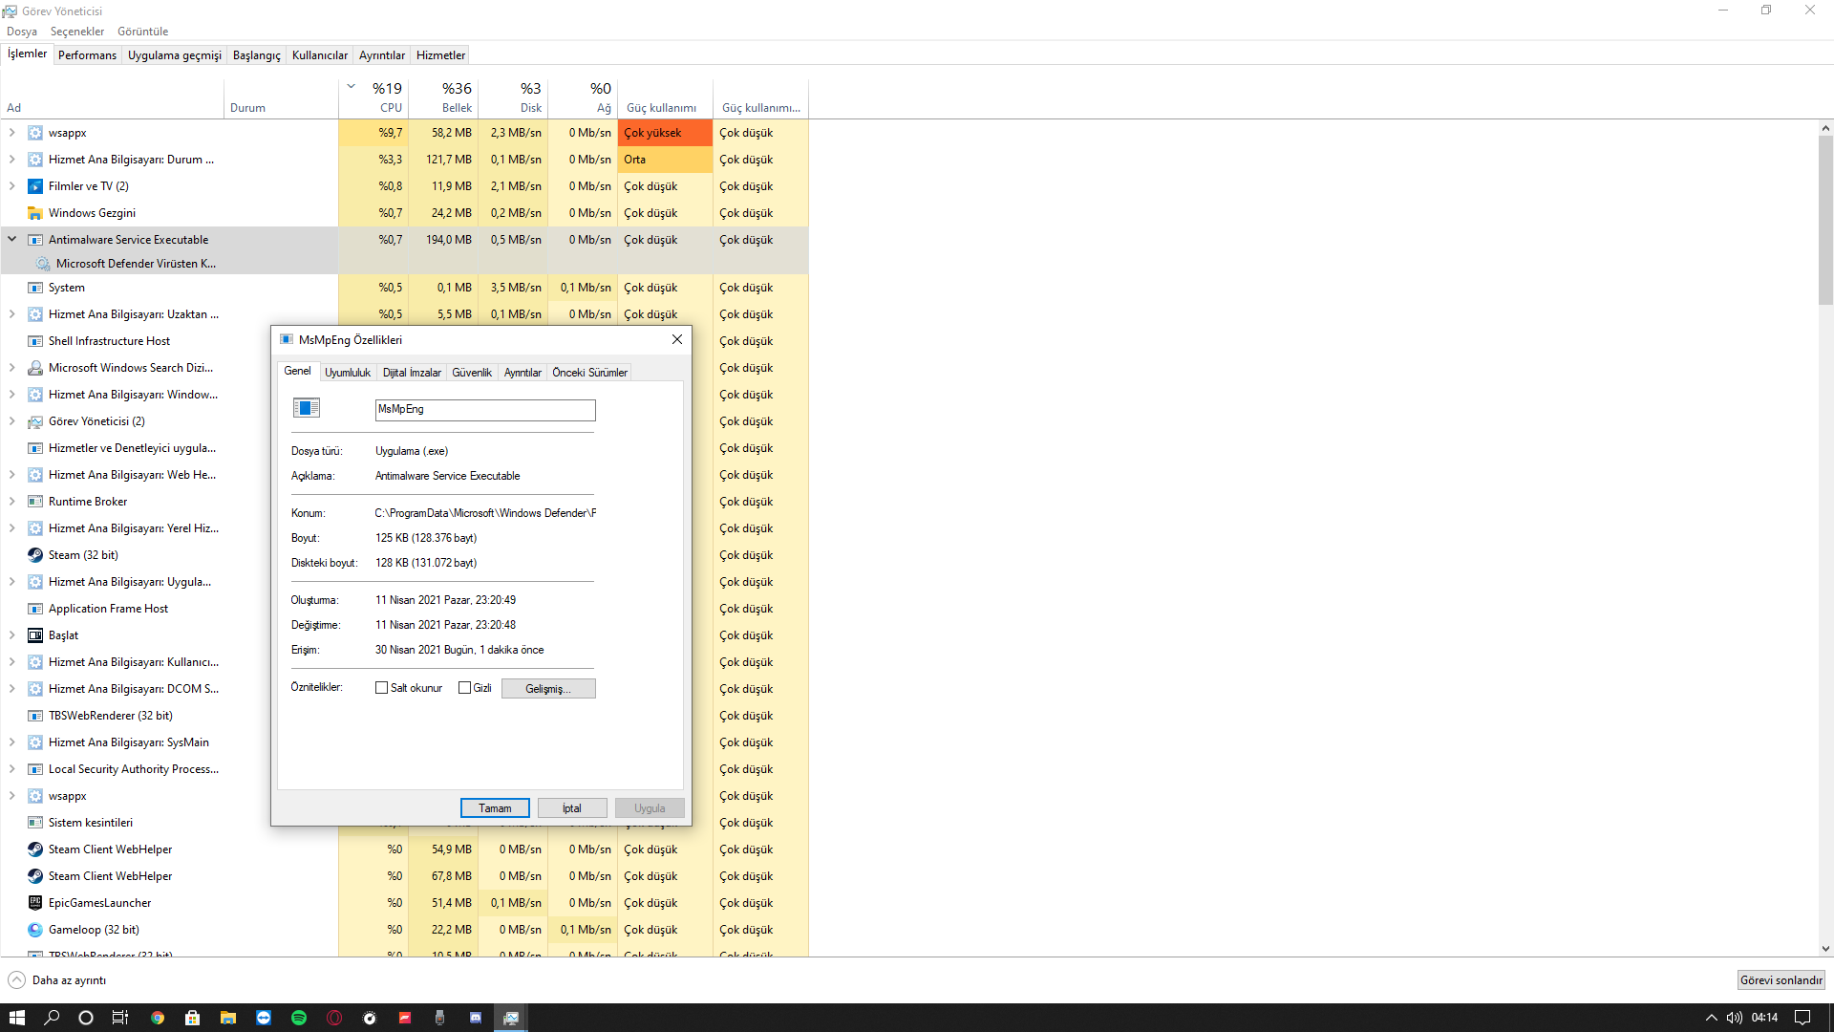Enable the Salt okunur checkbox
This screenshot has height=1032, width=1834.
coord(382,688)
